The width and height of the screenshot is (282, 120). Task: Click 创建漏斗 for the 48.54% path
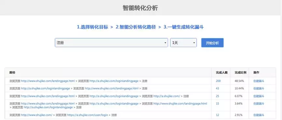tap(259, 81)
